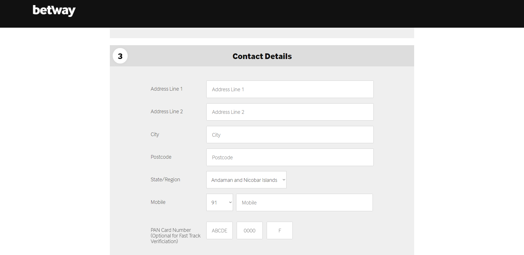The width and height of the screenshot is (524, 255).
Task: Open the mobile country code dropdown showing 91
Action: (x=219, y=202)
